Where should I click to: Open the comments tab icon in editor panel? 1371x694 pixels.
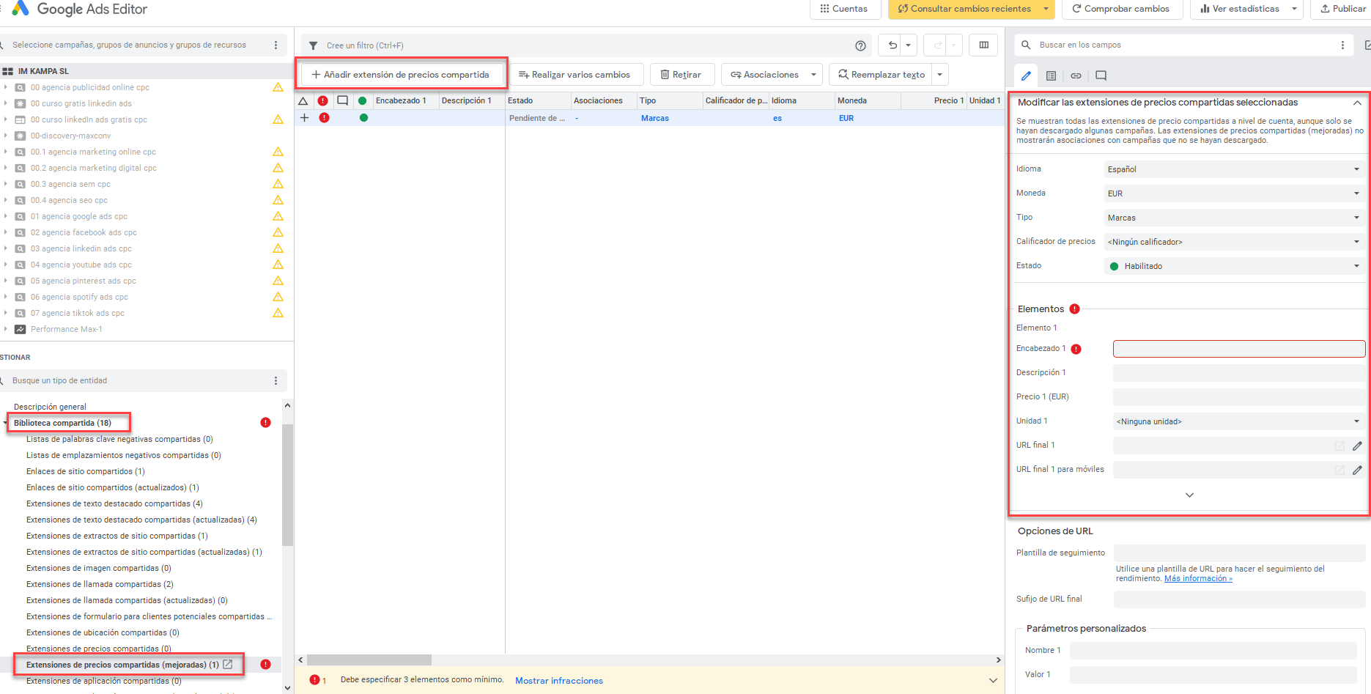pyautogui.click(x=1101, y=75)
